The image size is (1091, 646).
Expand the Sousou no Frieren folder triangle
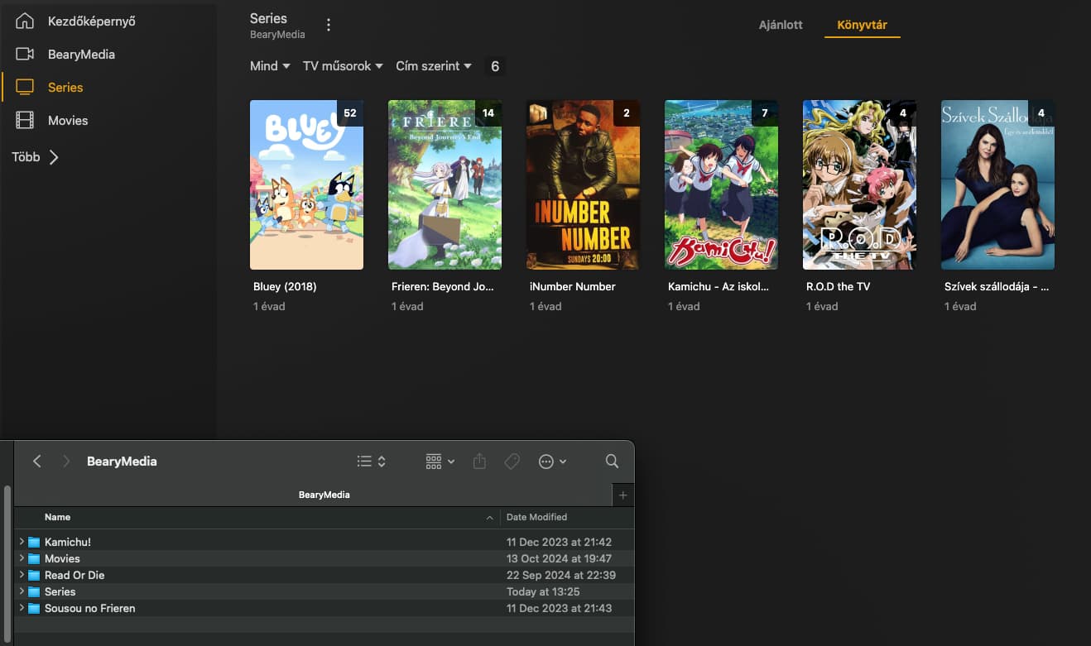click(22, 608)
